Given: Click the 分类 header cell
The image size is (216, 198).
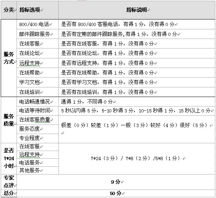Looking at the screenshot, I should [9, 10].
